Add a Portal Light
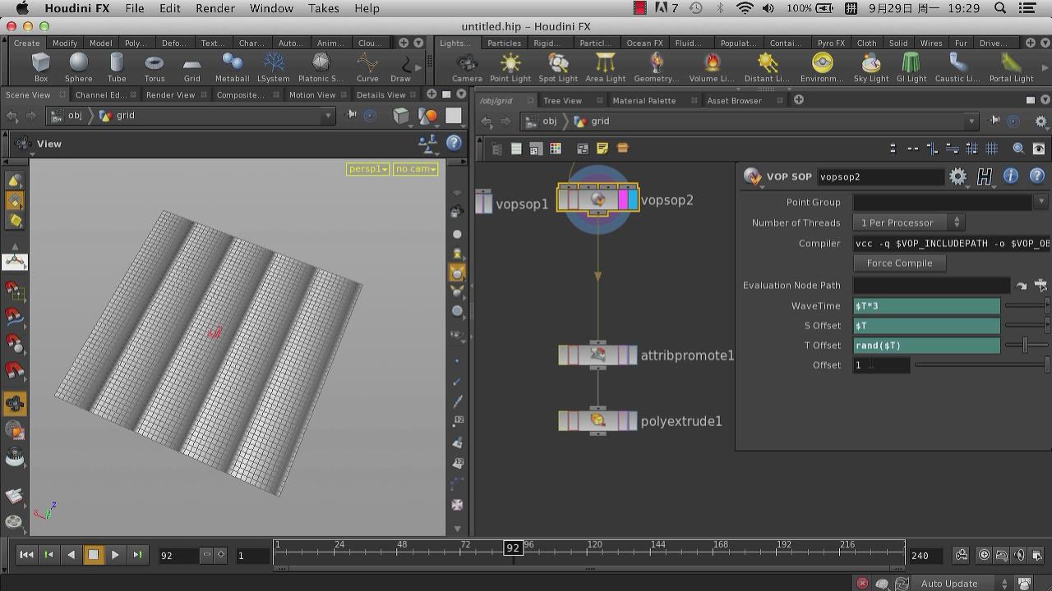1052x591 pixels. click(x=1011, y=67)
